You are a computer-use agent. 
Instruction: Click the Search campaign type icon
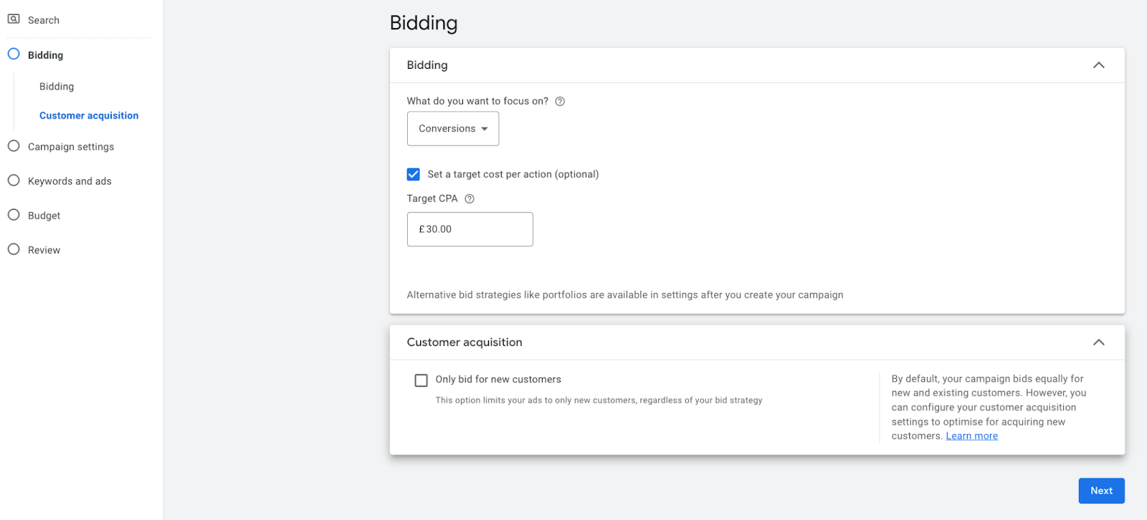tap(14, 19)
